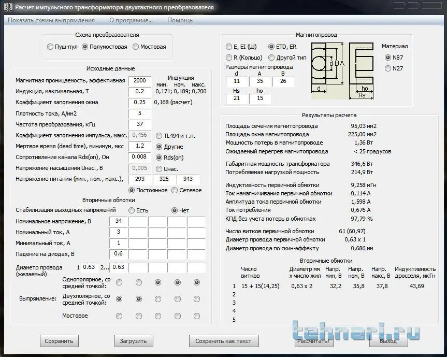Click window fill factor field 0.25
This screenshot has width=447, height=357.
click(x=140, y=103)
